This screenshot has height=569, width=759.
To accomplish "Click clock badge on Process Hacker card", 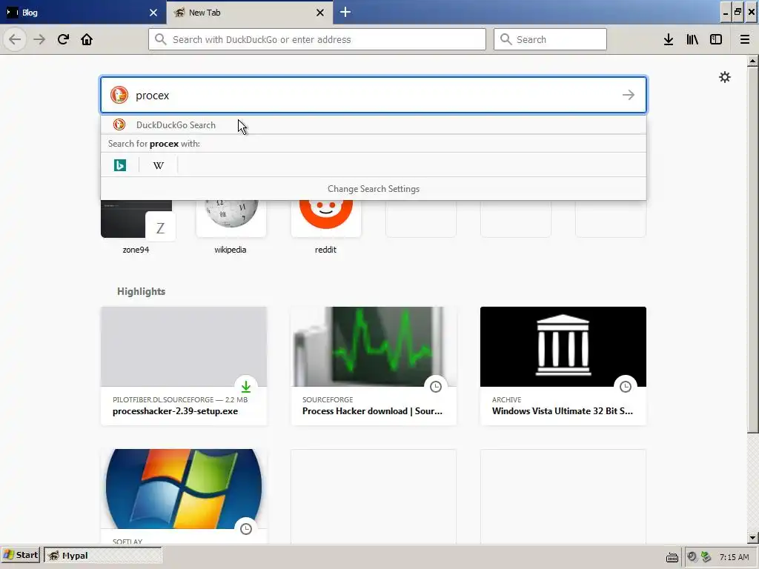I will coord(436,386).
